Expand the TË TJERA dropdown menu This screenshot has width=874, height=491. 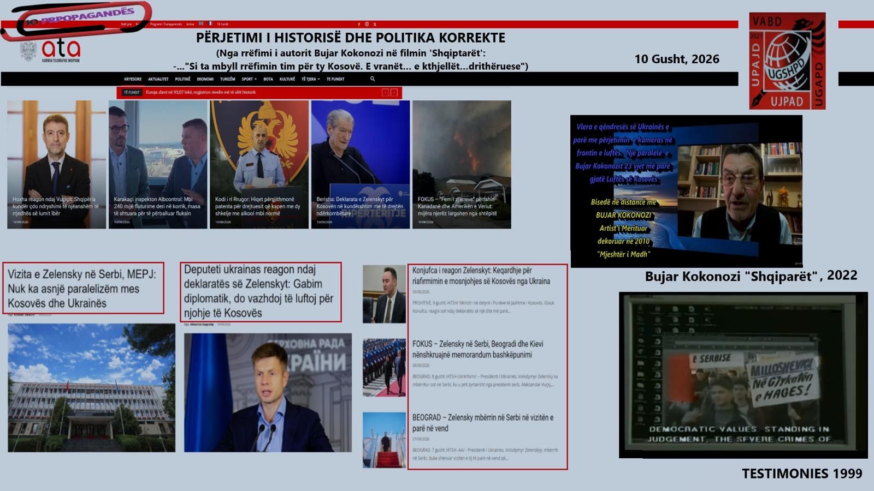311,79
